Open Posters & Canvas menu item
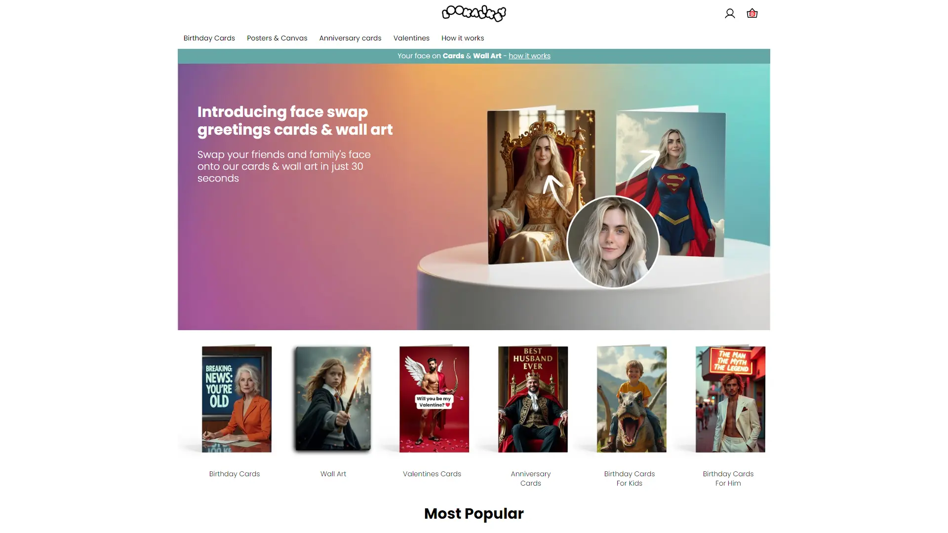 click(277, 38)
